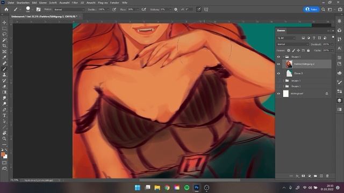Enable airbrush-style build-up icon
Screen dimensions: 344x193
[144, 10]
